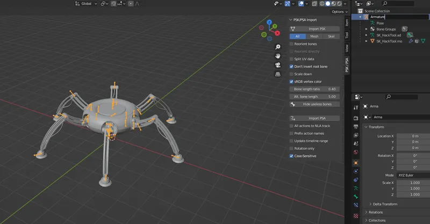
Task: Open the Bone properties tab
Action: click(x=356, y=197)
